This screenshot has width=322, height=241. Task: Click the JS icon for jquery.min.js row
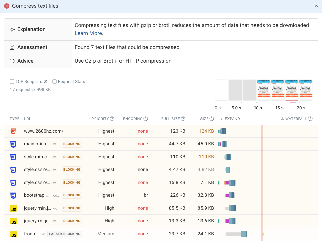[13, 208]
